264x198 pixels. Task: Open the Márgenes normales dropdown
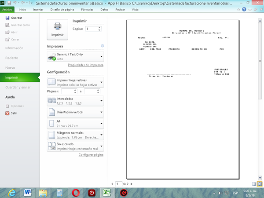[75, 135]
